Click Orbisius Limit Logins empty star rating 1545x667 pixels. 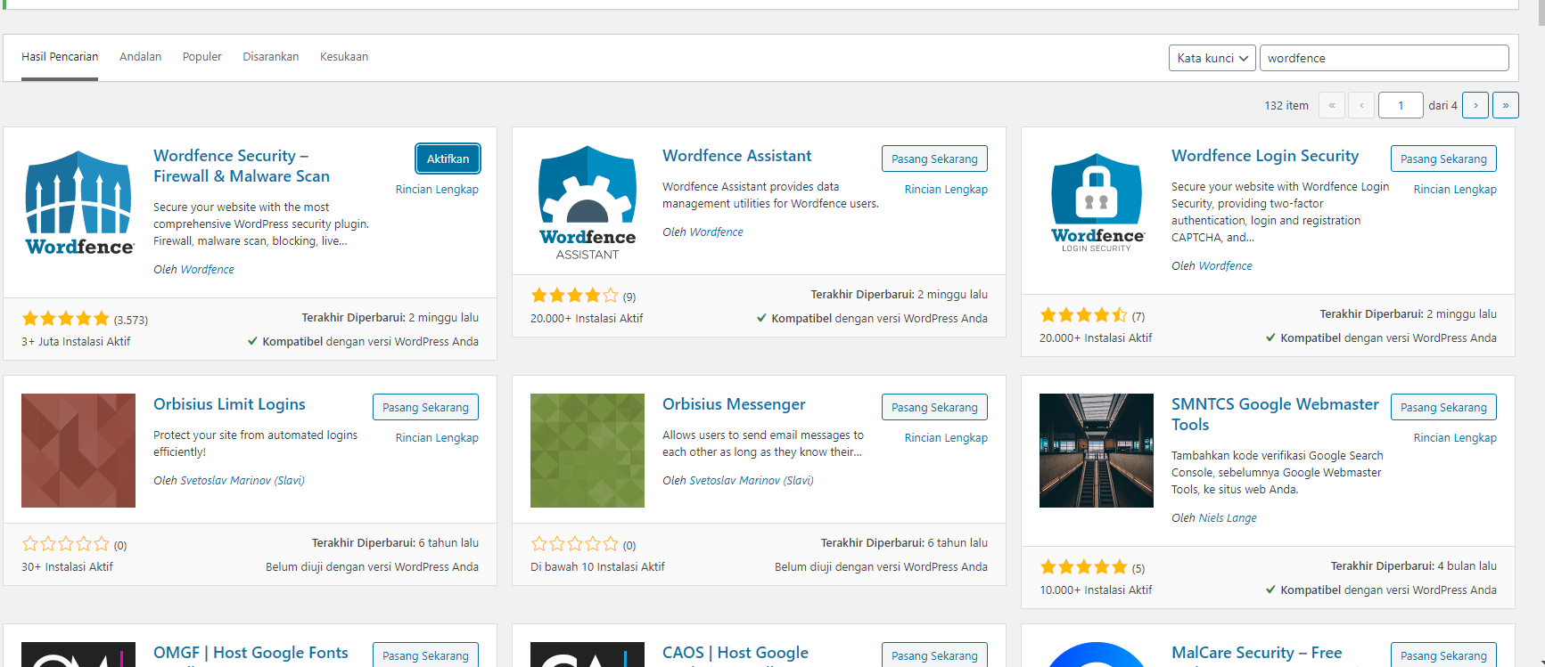tap(66, 544)
